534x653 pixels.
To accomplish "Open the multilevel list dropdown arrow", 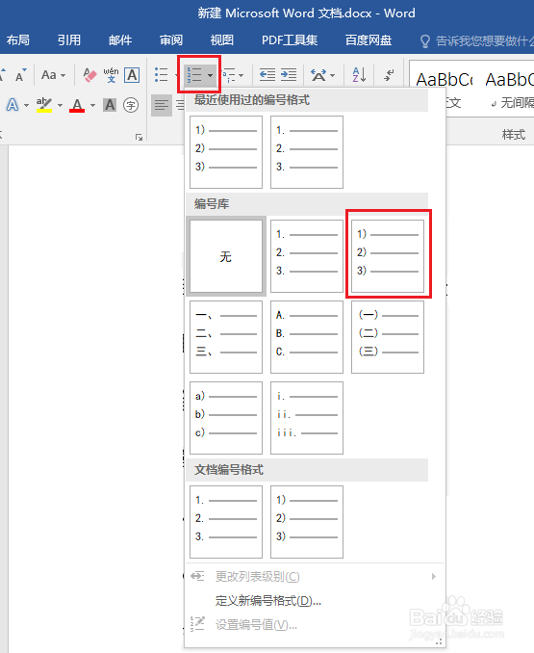I will (242, 76).
